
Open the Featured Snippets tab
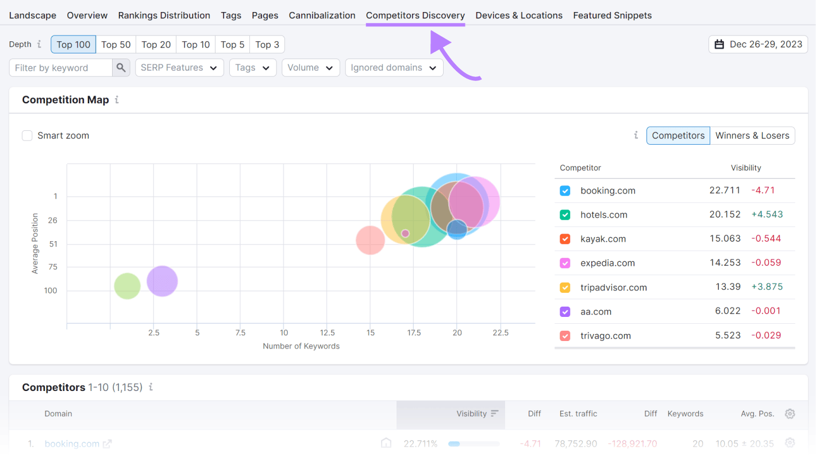coord(612,16)
